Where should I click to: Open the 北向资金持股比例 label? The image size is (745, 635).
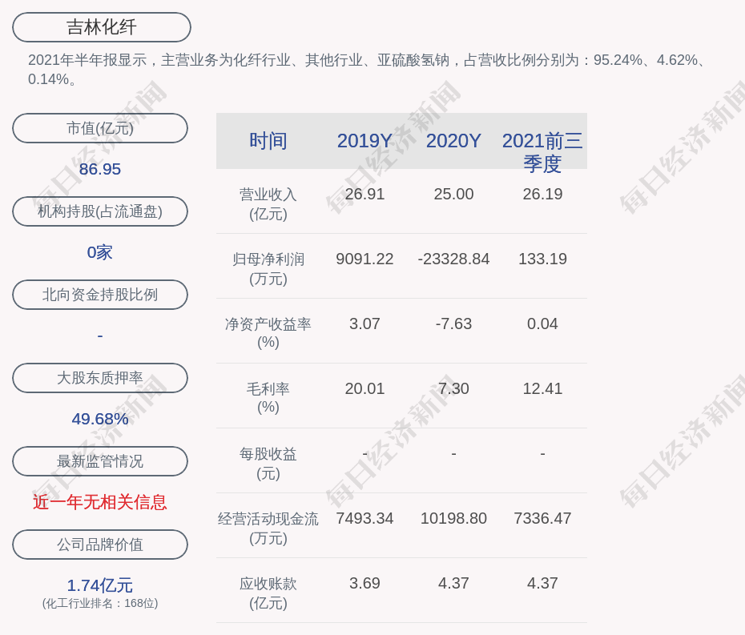pos(100,295)
